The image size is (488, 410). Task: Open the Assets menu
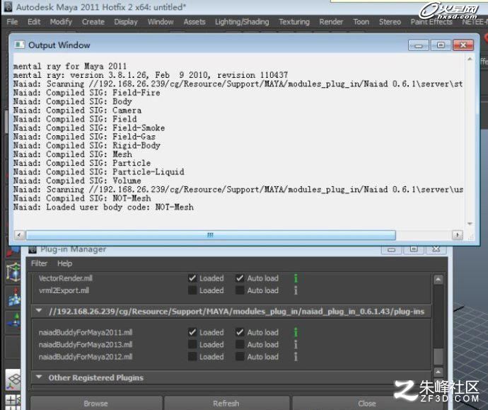click(194, 22)
